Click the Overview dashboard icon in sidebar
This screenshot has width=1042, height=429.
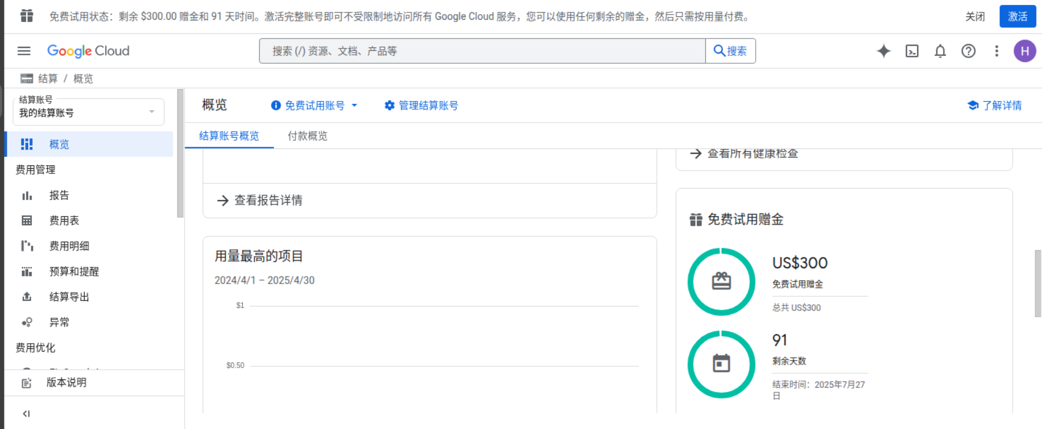click(x=27, y=144)
